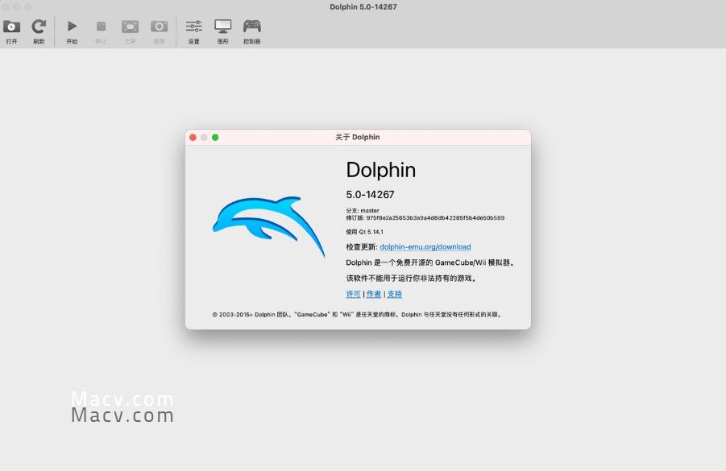The image size is (726, 471).
Task: Open the 支持 support link
Action: point(394,294)
